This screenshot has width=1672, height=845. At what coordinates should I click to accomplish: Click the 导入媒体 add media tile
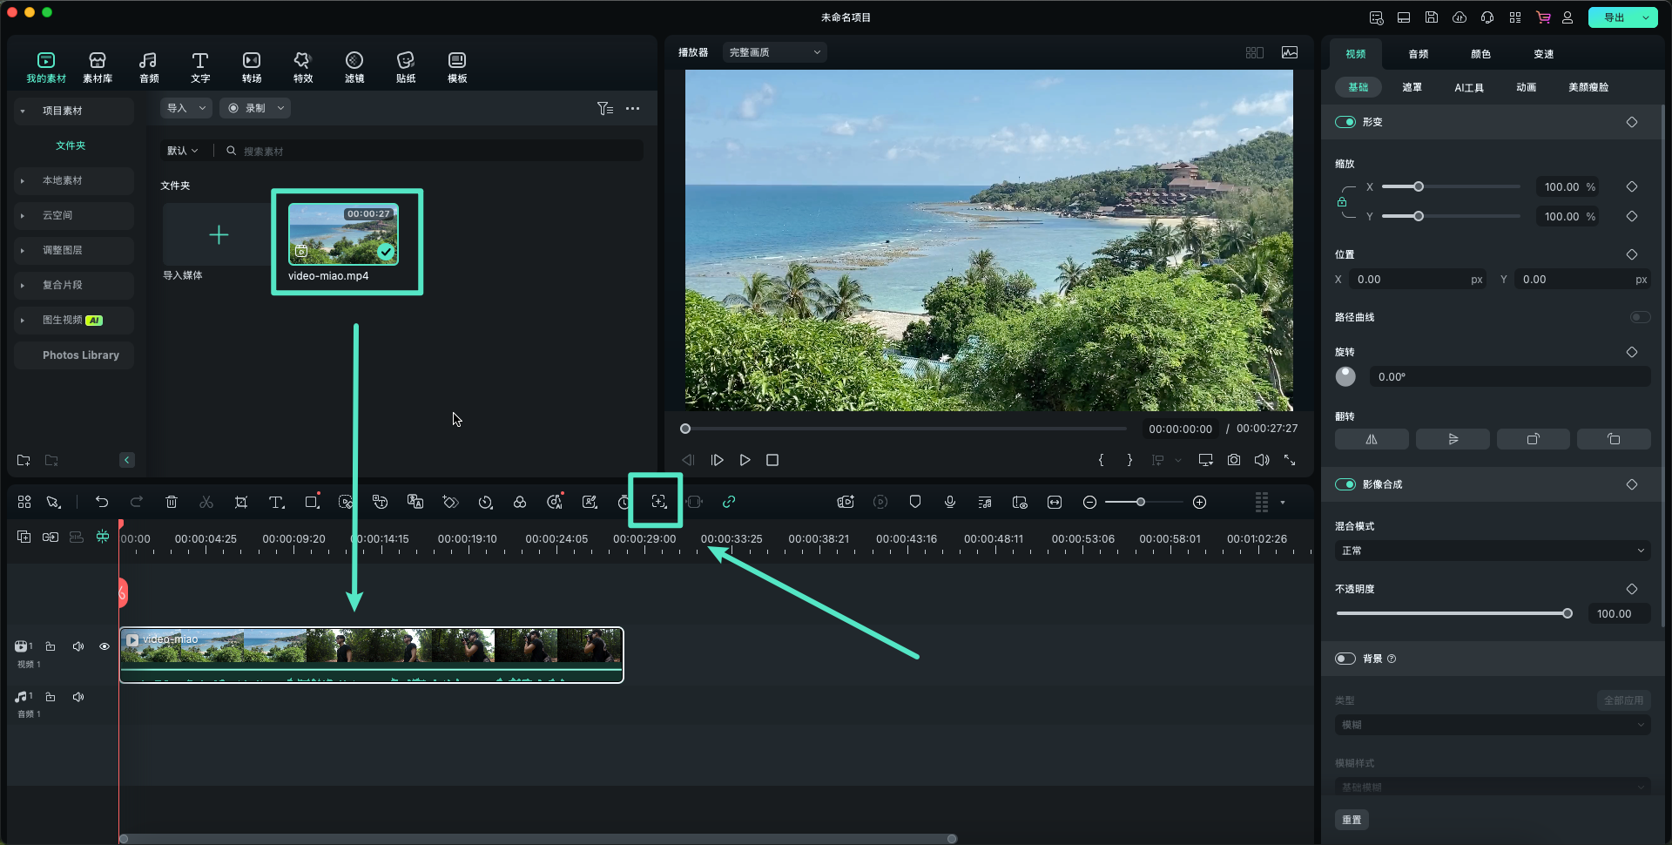(x=218, y=234)
